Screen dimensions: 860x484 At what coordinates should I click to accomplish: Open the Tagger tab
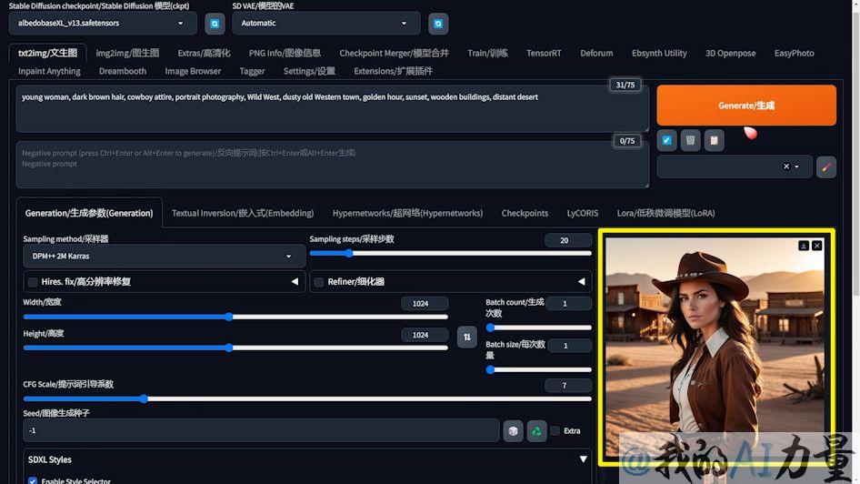point(252,71)
